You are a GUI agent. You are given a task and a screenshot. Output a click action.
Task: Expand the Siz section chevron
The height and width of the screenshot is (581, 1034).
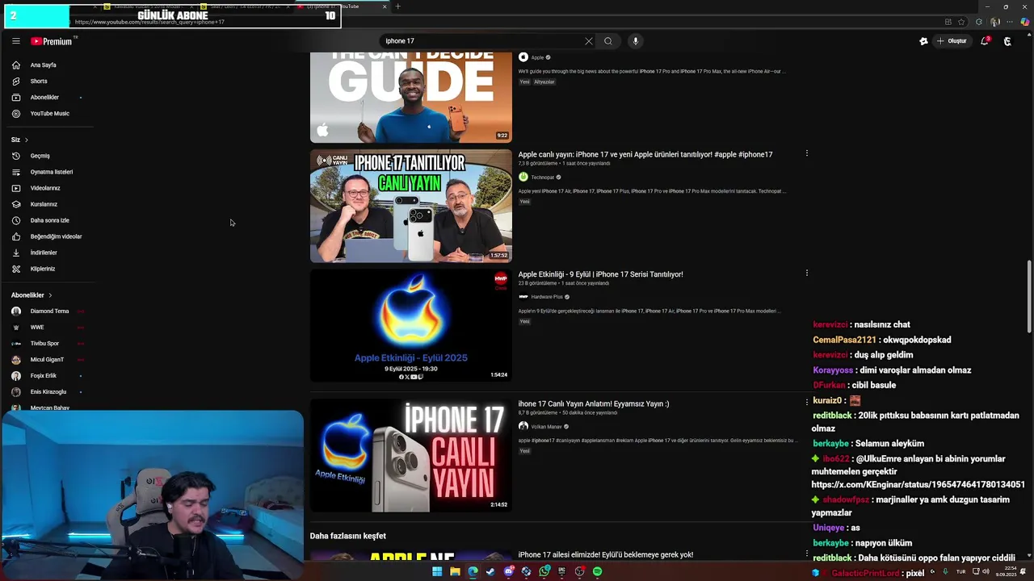pos(26,140)
